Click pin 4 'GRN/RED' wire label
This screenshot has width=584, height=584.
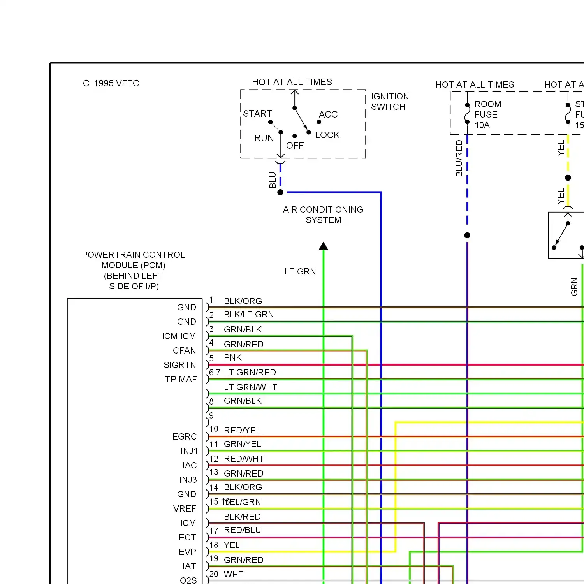pyautogui.click(x=244, y=345)
